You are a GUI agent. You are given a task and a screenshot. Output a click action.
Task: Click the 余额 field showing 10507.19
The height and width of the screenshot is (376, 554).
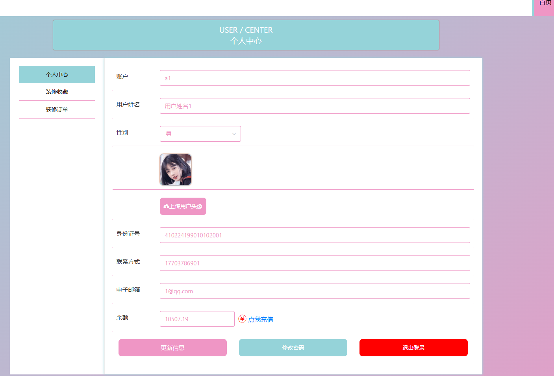tap(197, 319)
